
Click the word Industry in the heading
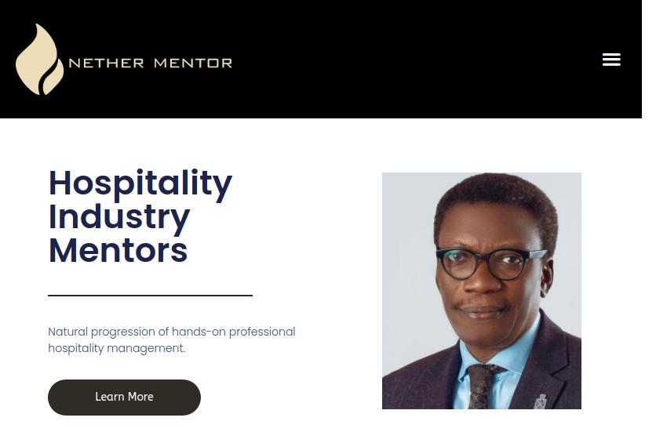pos(119,217)
